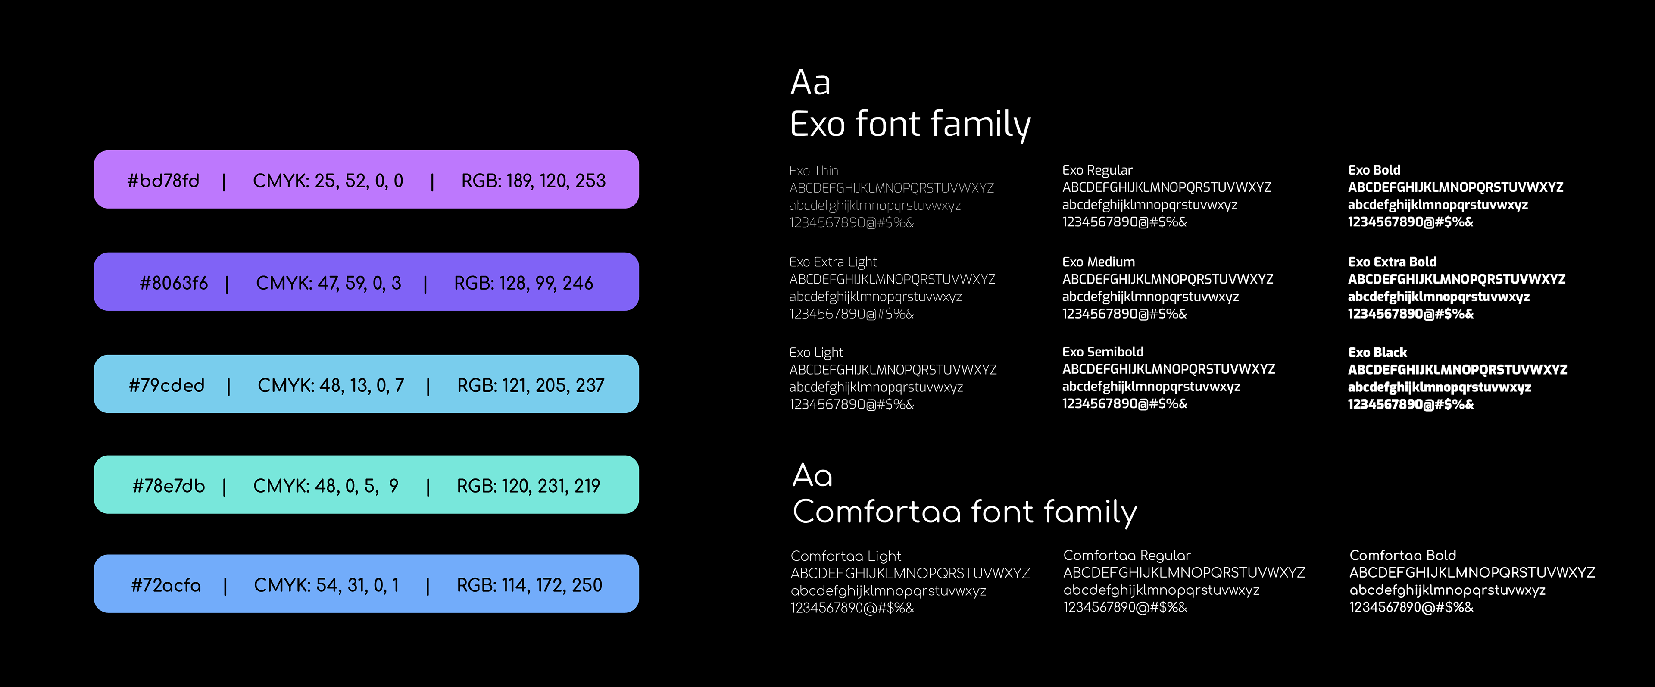Viewport: 1655px width, 687px height.
Task: Click the Exo Bold uppercase alphabet line
Action: click(1455, 187)
